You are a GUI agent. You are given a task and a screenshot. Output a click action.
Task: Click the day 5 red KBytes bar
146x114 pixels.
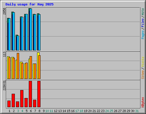click(26, 103)
